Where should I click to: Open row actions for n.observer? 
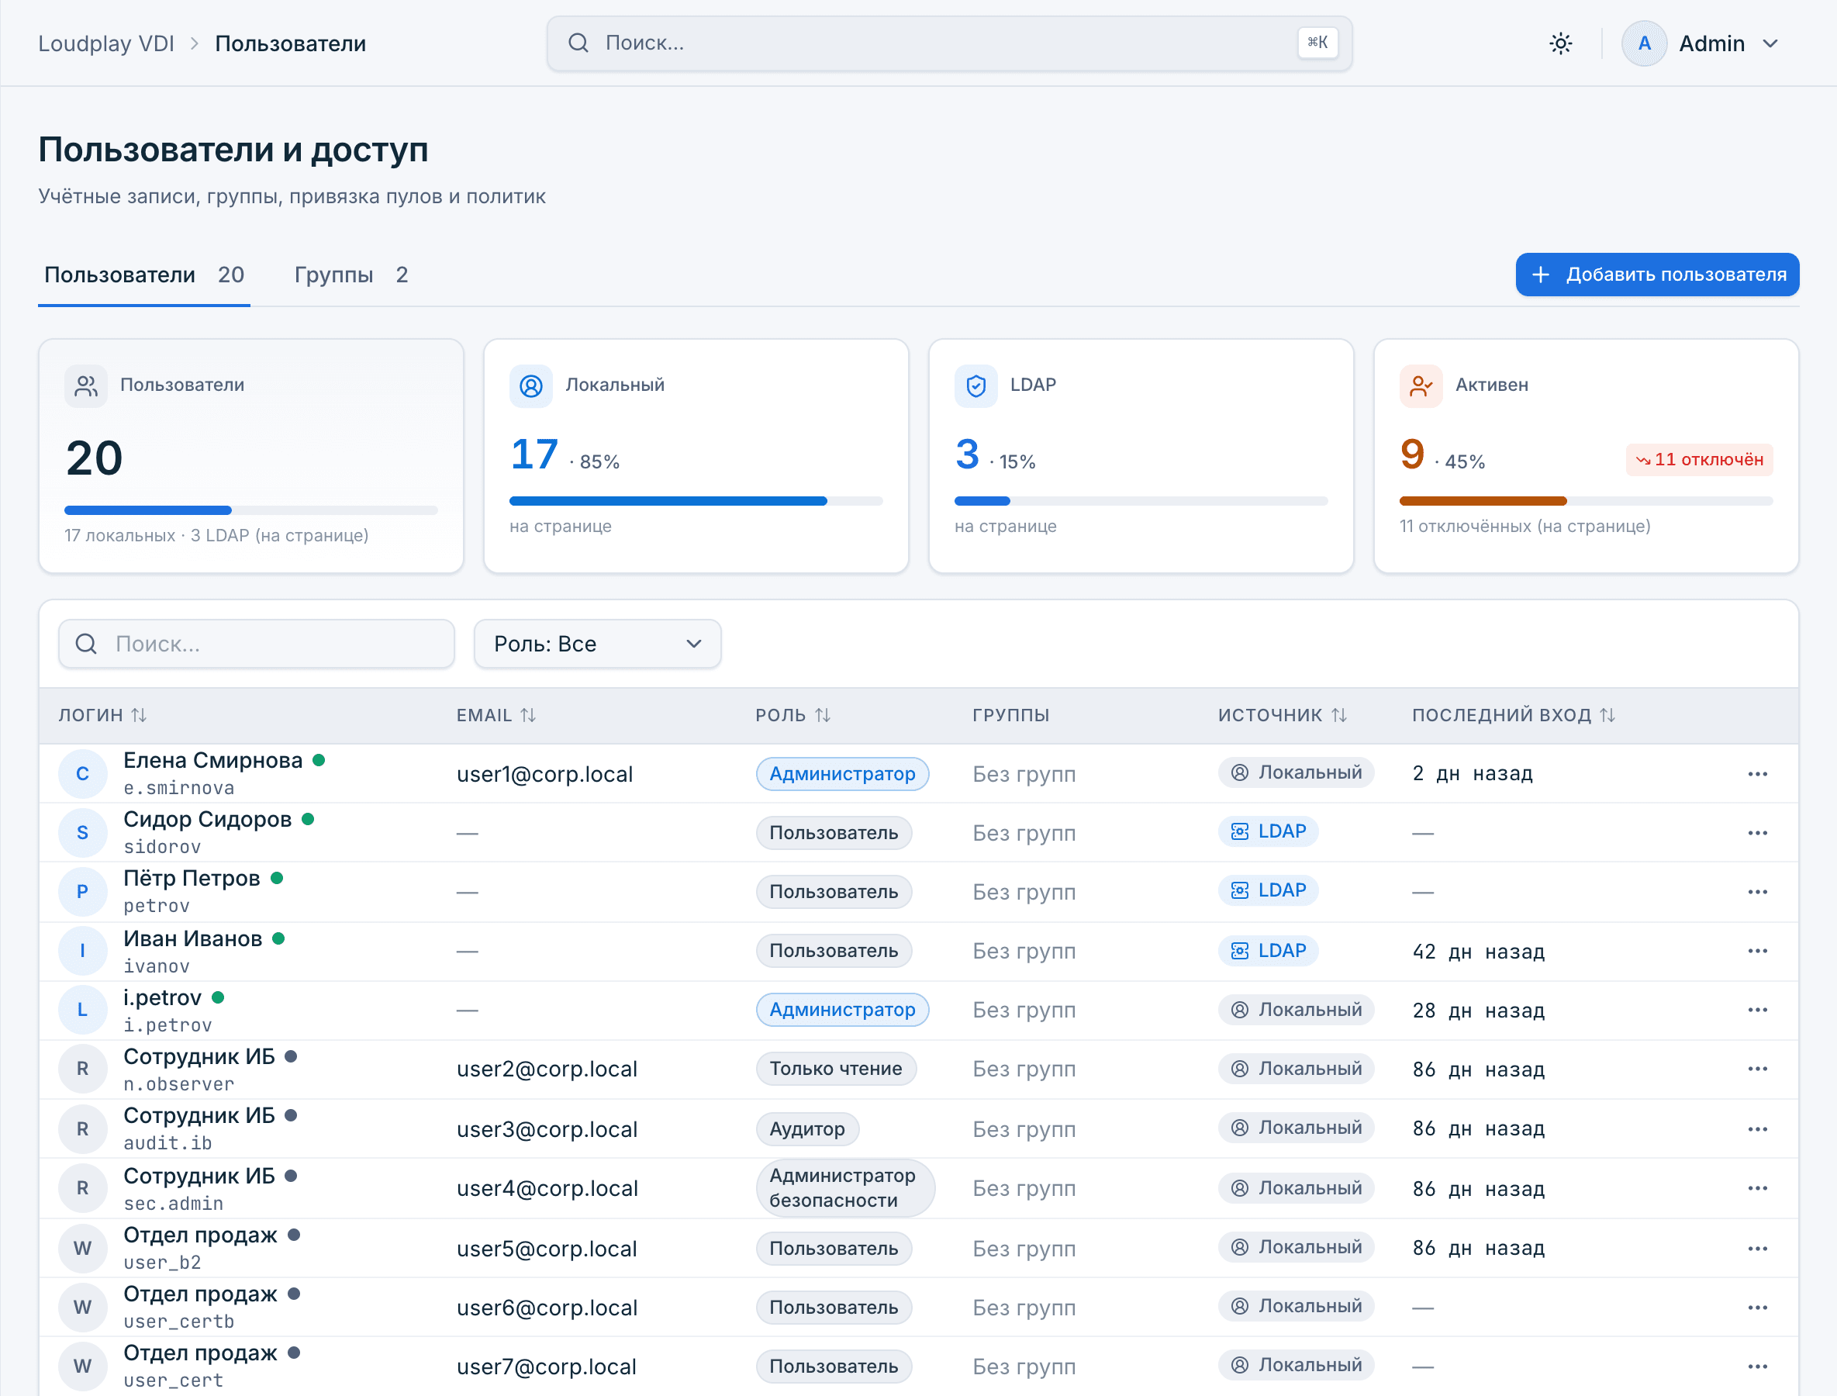[x=1757, y=1069]
